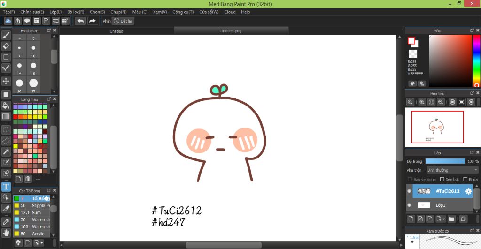481x249 pixels.
Task: Open settings gear for #TuCi2612 layer
Action: (468, 191)
